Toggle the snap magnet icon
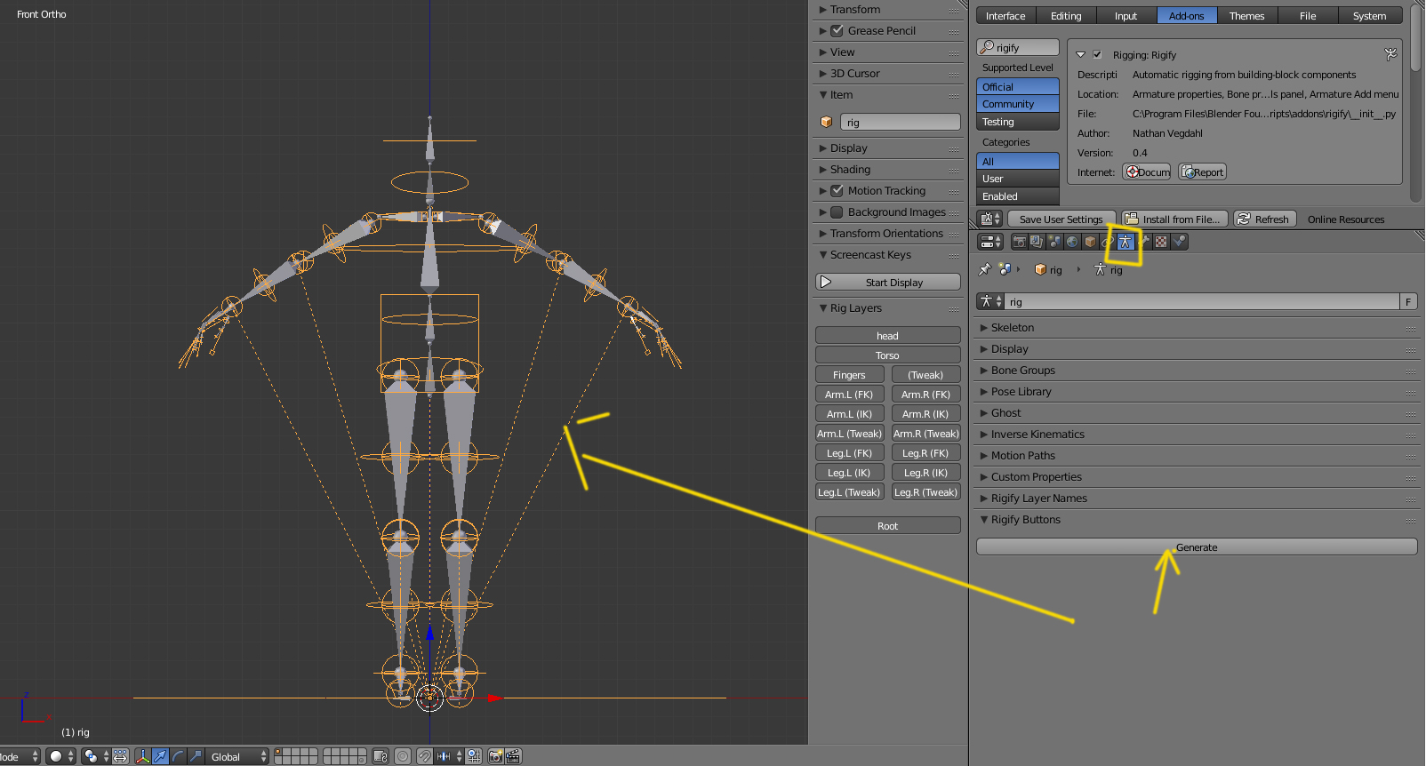Viewport: 1426px width, 766px height. (425, 756)
